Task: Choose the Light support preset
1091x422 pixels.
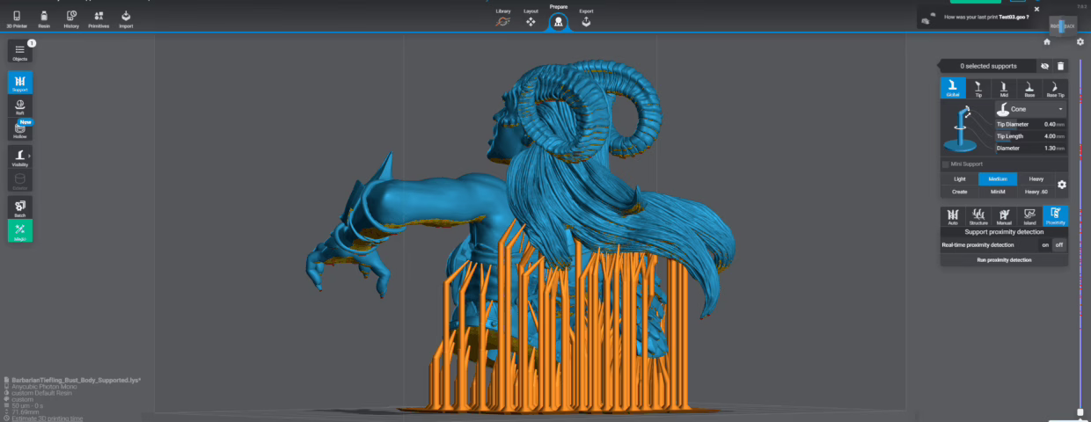Action: tap(959, 179)
